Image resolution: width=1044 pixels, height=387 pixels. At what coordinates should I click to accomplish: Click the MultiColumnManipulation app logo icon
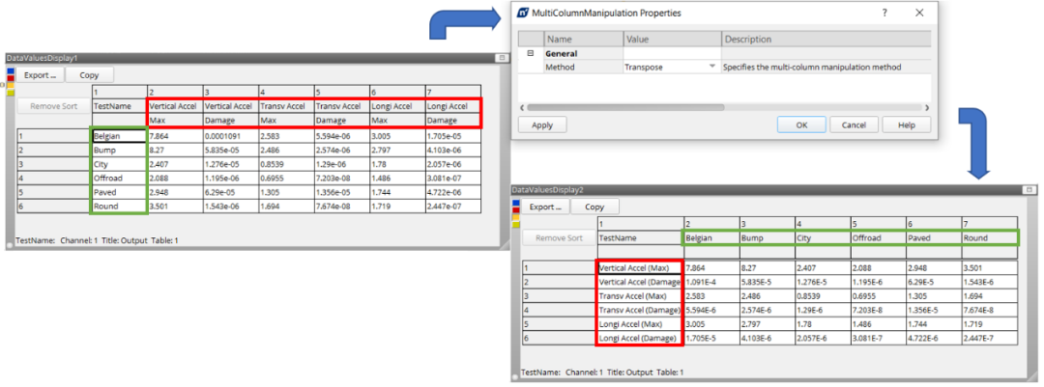pyautogui.click(x=523, y=14)
